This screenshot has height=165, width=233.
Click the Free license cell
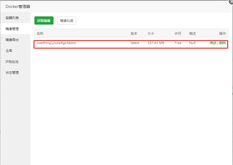point(178,43)
